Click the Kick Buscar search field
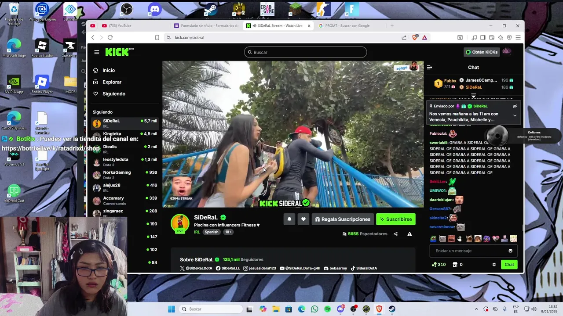The height and width of the screenshot is (316, 563). 305,52
